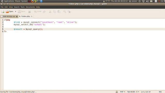The height and width of the screenshot is (93, 165).
Task: Open the zenzor user menu
Action: point(133,1)
